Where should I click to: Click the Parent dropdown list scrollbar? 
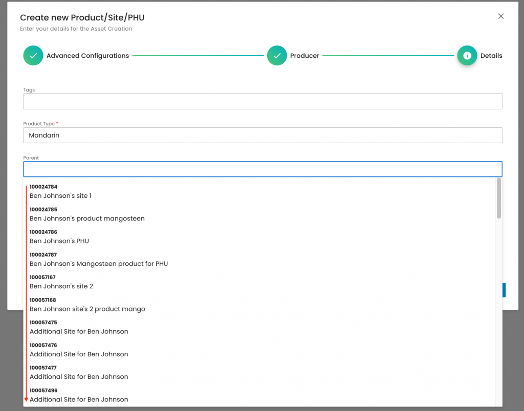click(x=498, y=198)
